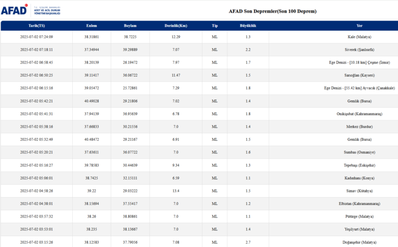Click location Kale (Malatya)
This screenshot has width=398, height=247.
tap(359, 37)
